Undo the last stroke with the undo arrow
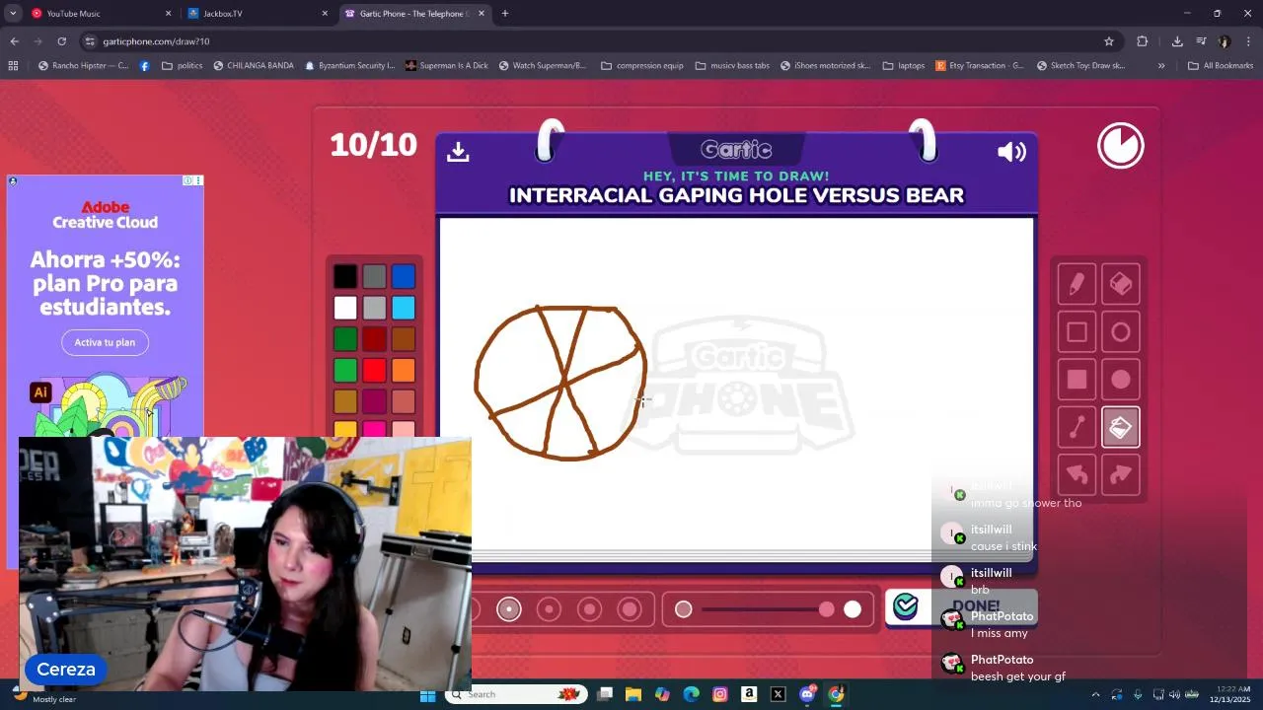 pos(1077,474)
